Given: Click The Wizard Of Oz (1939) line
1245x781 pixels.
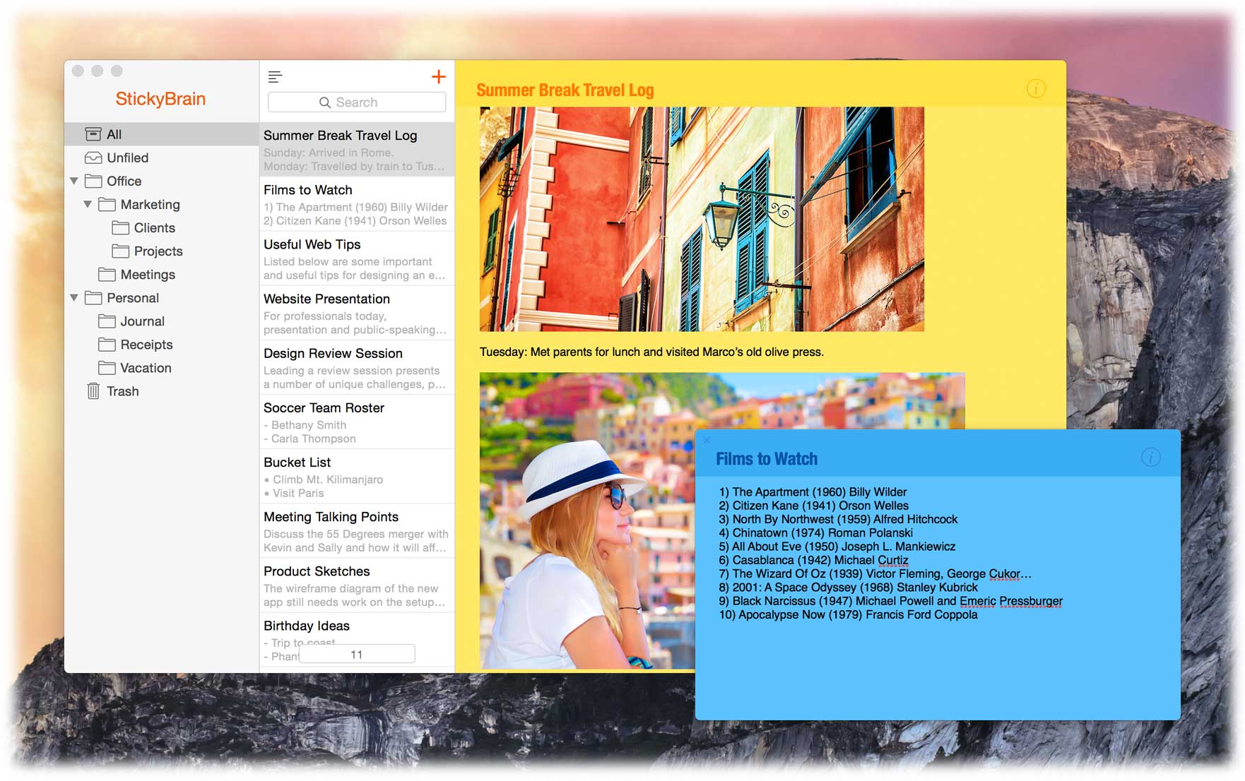Looking at the screenshot, I should tap(875, 573).
